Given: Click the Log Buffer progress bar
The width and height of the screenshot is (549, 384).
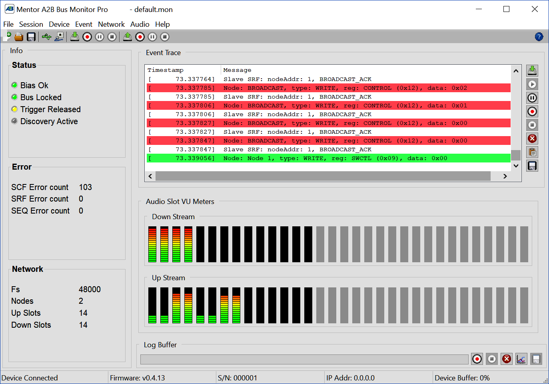Looking at the screenshot, I should tap(304, 359).
